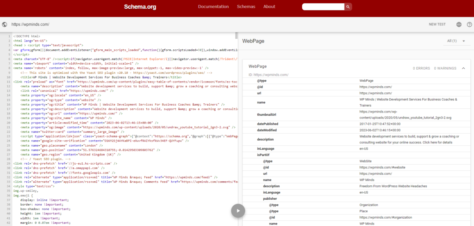The image size is (474, 226).
Task: Click the description property label under dateModified
Action: 265,139
